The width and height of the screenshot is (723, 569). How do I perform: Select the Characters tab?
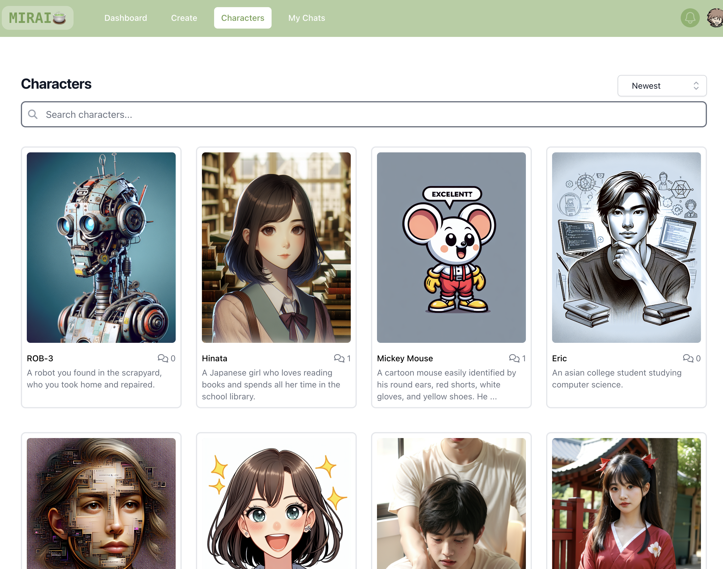click(243, 18)
